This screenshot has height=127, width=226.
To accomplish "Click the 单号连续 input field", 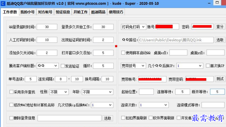I will click(31, 79).
